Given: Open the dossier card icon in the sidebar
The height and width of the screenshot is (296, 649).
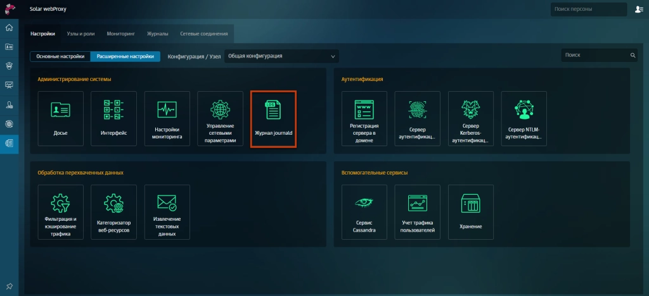Looking at the screenshot, I should point(9,47).
